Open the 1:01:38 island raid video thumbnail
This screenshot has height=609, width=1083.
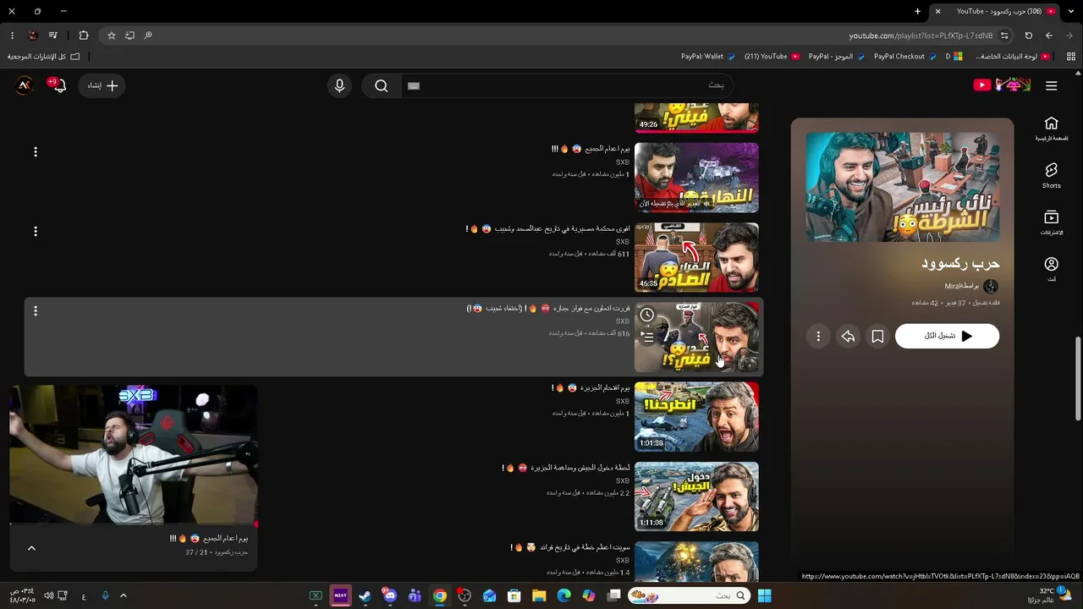[696, 416]
